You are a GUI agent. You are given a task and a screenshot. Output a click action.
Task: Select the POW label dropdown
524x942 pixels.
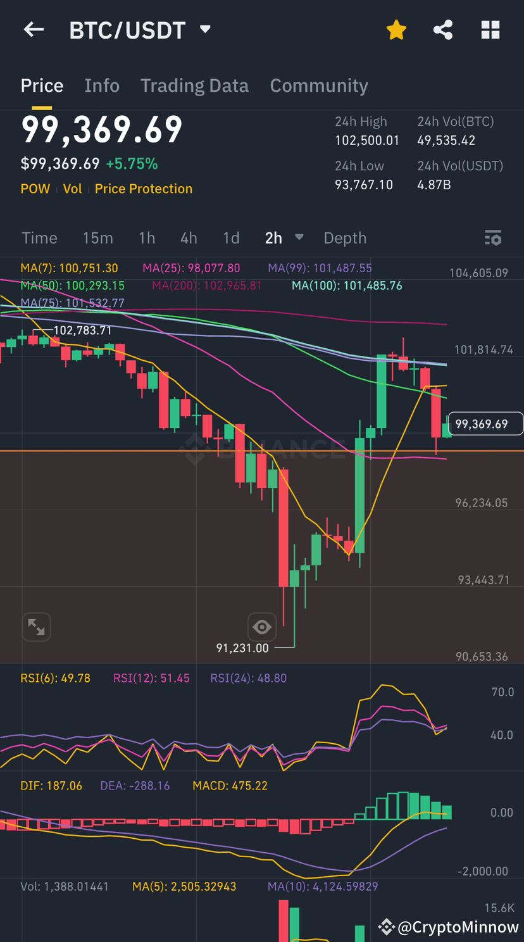pyautogui.click(x=35, y=188)
